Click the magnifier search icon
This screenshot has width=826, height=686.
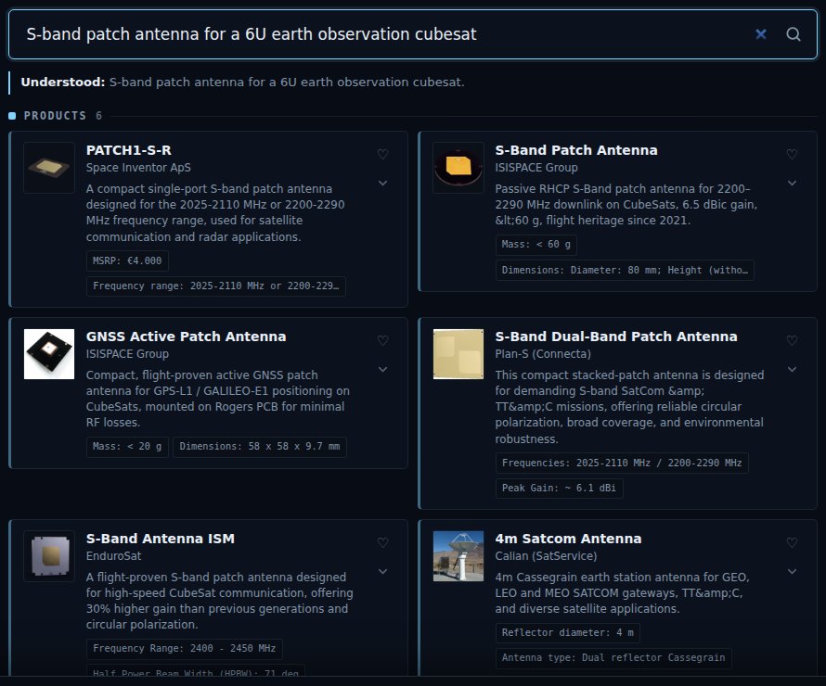click(794, 34)
